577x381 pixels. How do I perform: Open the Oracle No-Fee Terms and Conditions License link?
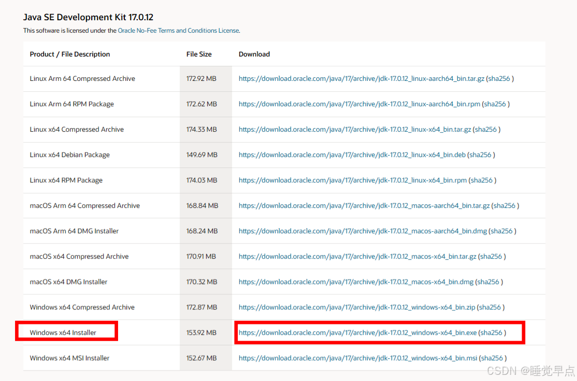point(179,31)
